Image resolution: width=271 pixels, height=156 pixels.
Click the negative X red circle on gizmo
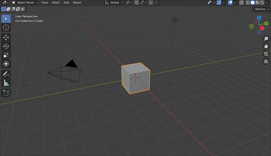(256, 22)
